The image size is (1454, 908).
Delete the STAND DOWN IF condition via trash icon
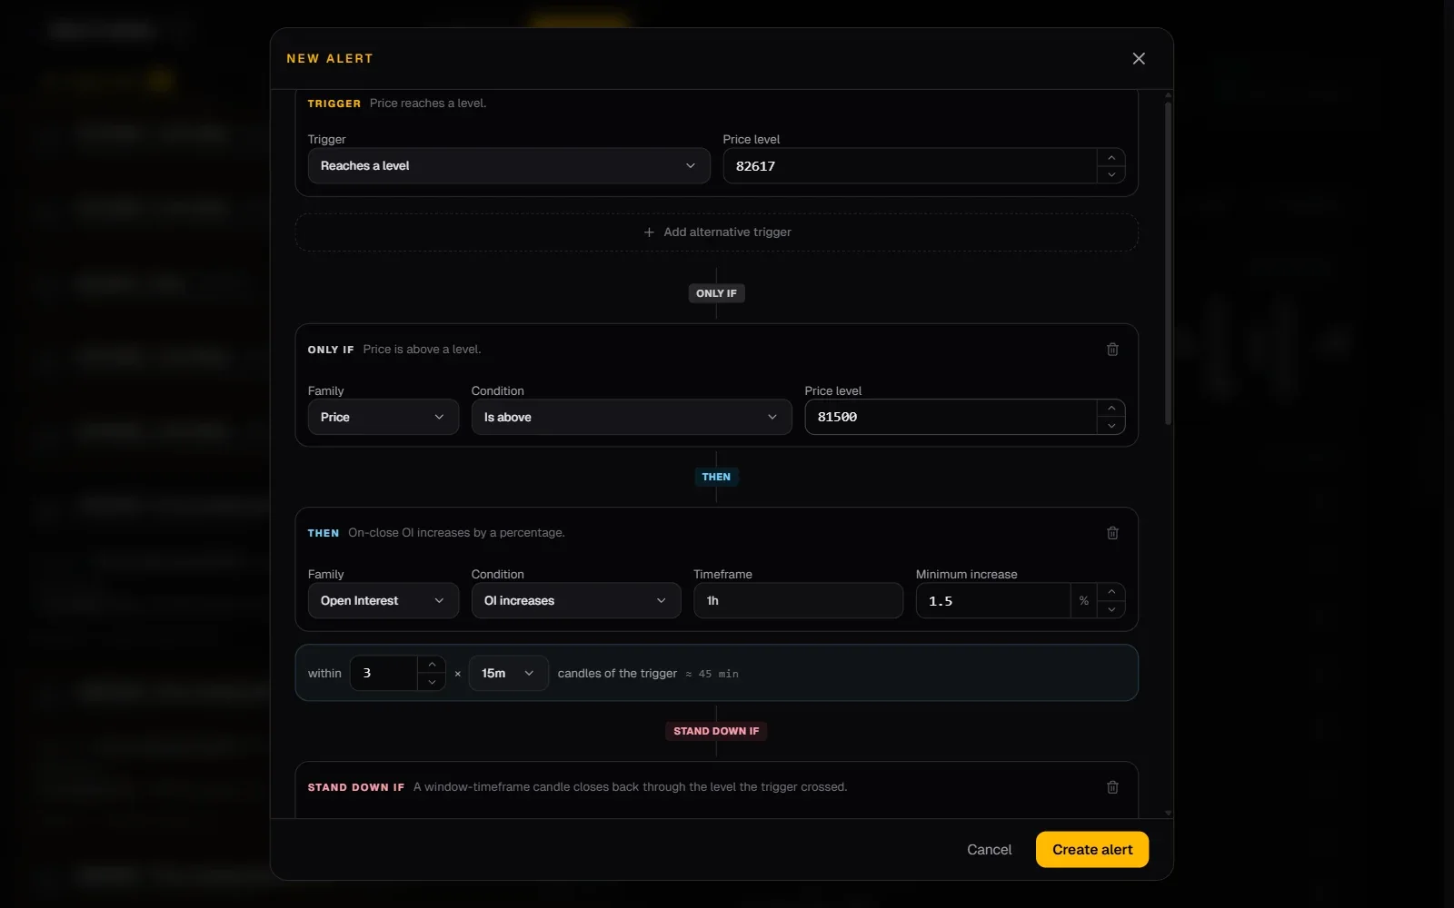1112,787
